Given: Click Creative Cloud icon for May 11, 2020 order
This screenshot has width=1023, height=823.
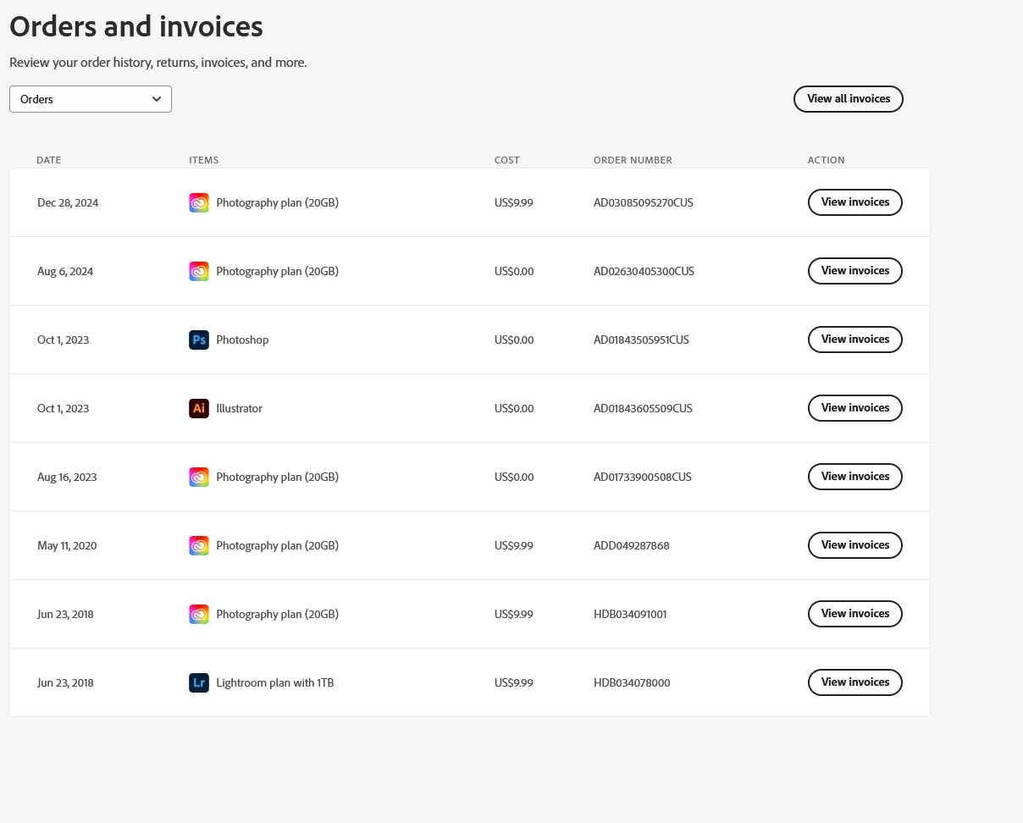Looking at the screenshot, I should [199, 546].
